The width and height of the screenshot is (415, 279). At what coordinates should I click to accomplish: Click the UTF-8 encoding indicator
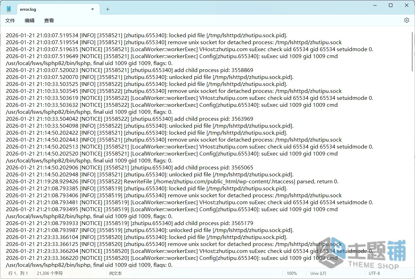pyautogui.click(x=374, y=273)
